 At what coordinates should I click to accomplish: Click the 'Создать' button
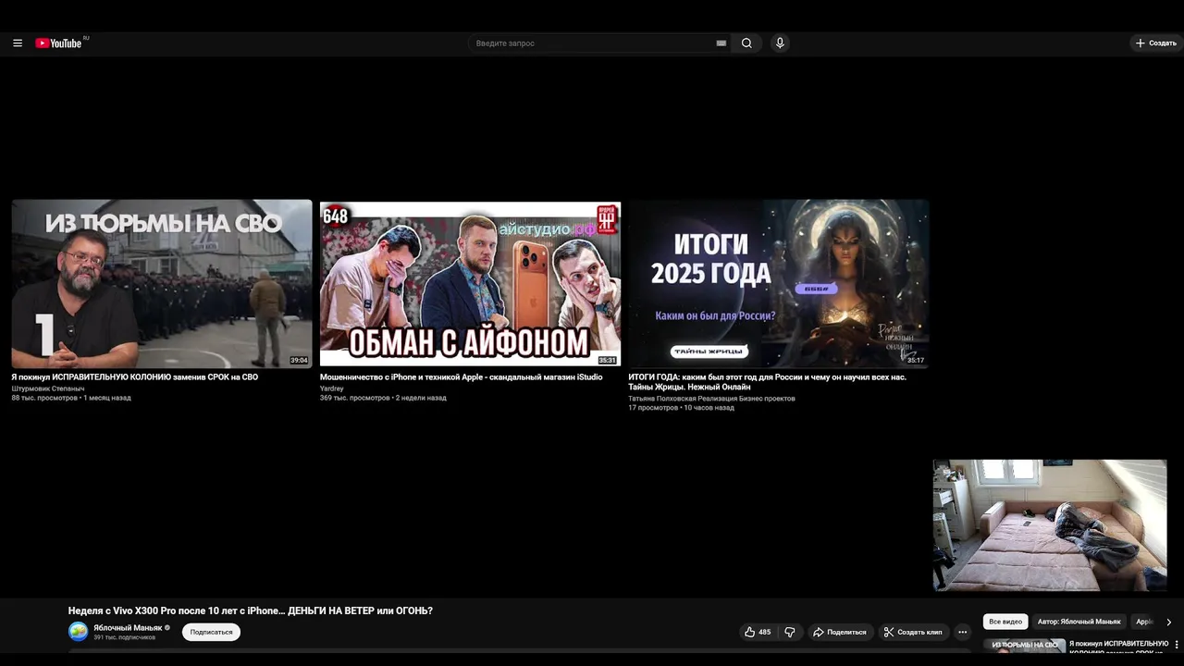point(1156,43)
